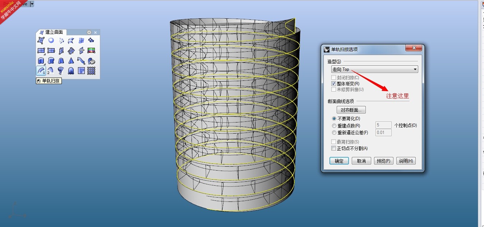This screenshot has width=484, height=227.
Task: Select the ring-shaped planar surface tool
Action: click(x=51, y=41)
